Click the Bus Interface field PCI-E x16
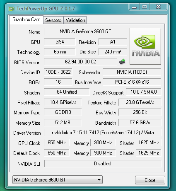Viewport: 176px width, 191px height. (132, 82)
